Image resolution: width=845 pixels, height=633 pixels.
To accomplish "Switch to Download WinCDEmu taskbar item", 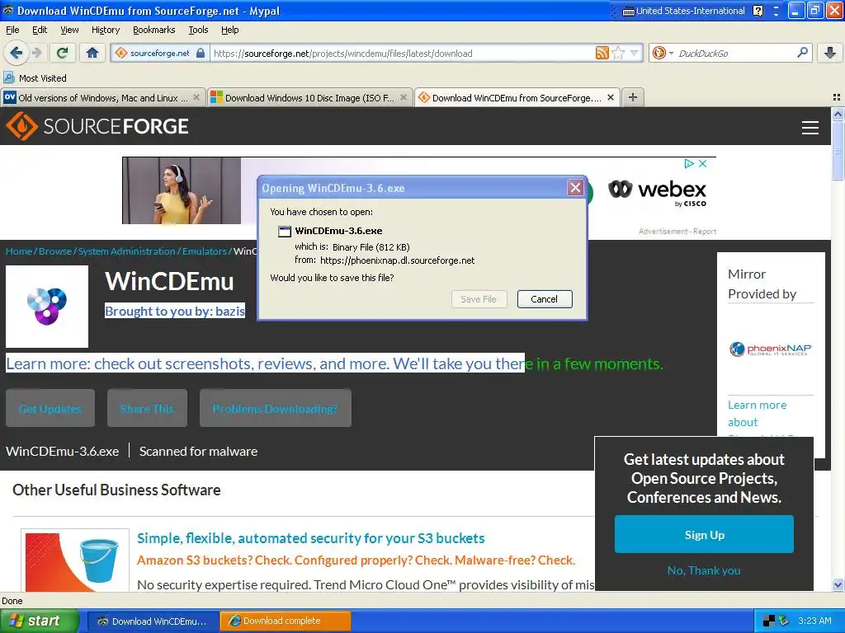I will [153, 621].
